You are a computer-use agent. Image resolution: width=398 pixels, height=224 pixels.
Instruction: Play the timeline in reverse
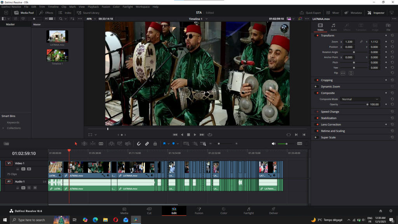point(182,135)
